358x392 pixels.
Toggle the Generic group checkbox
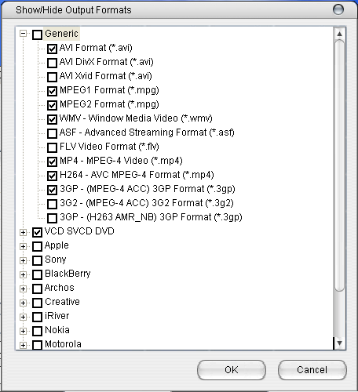37,34
